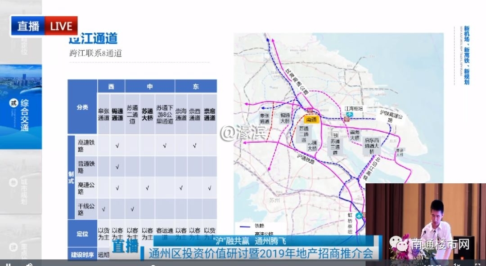The image size is (486, 266).
Task: Click the 东 column group header
Action: pos(196,86)
